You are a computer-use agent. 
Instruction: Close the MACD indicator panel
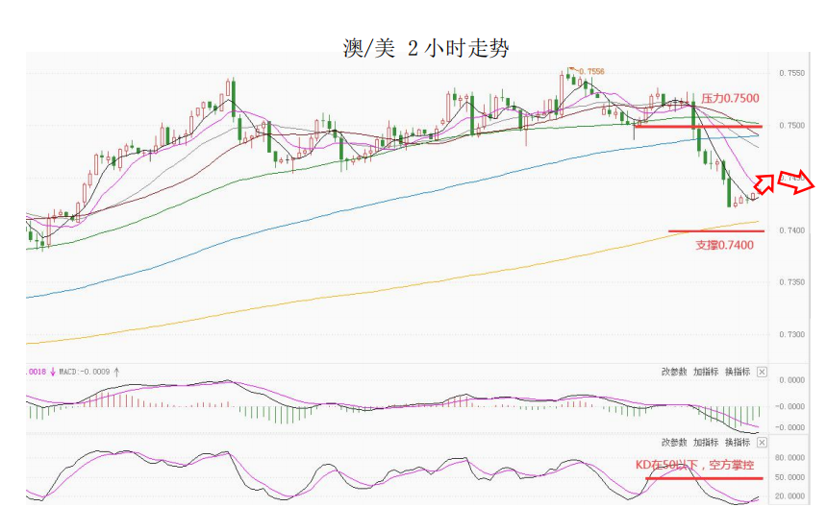tap(762, 372)
